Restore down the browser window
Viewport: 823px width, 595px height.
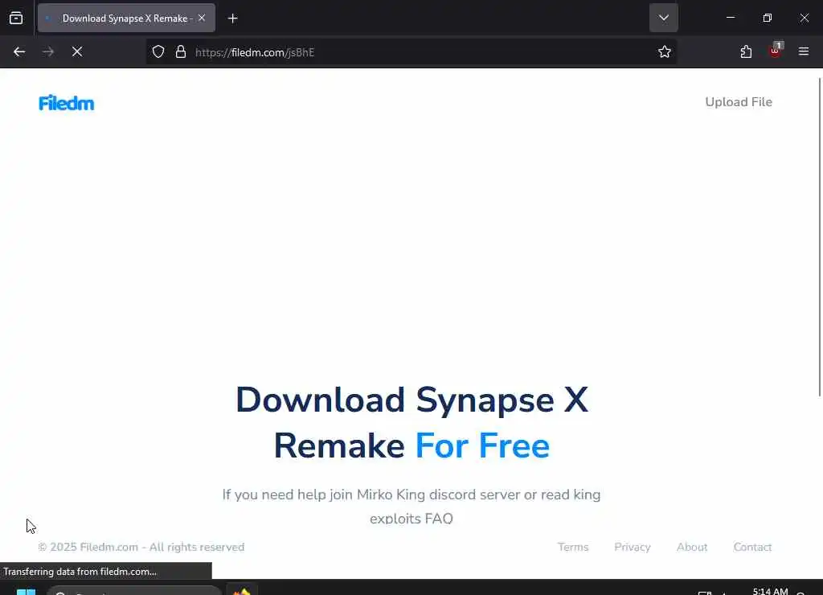click(x=767, y=18)
